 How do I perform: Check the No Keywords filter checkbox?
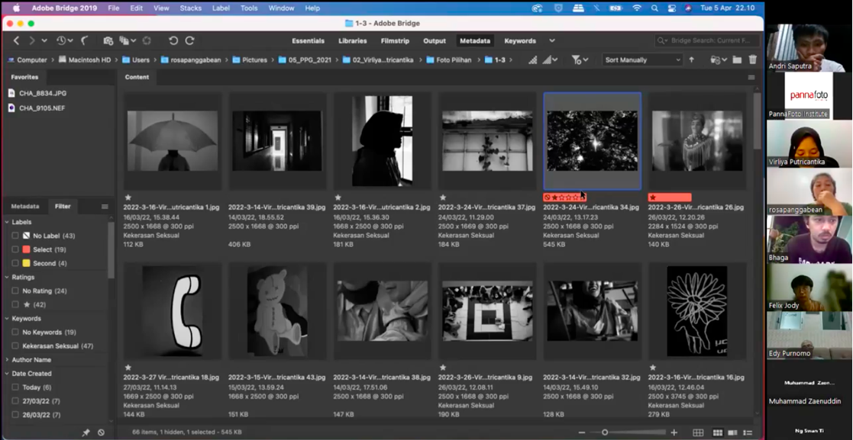15,332
